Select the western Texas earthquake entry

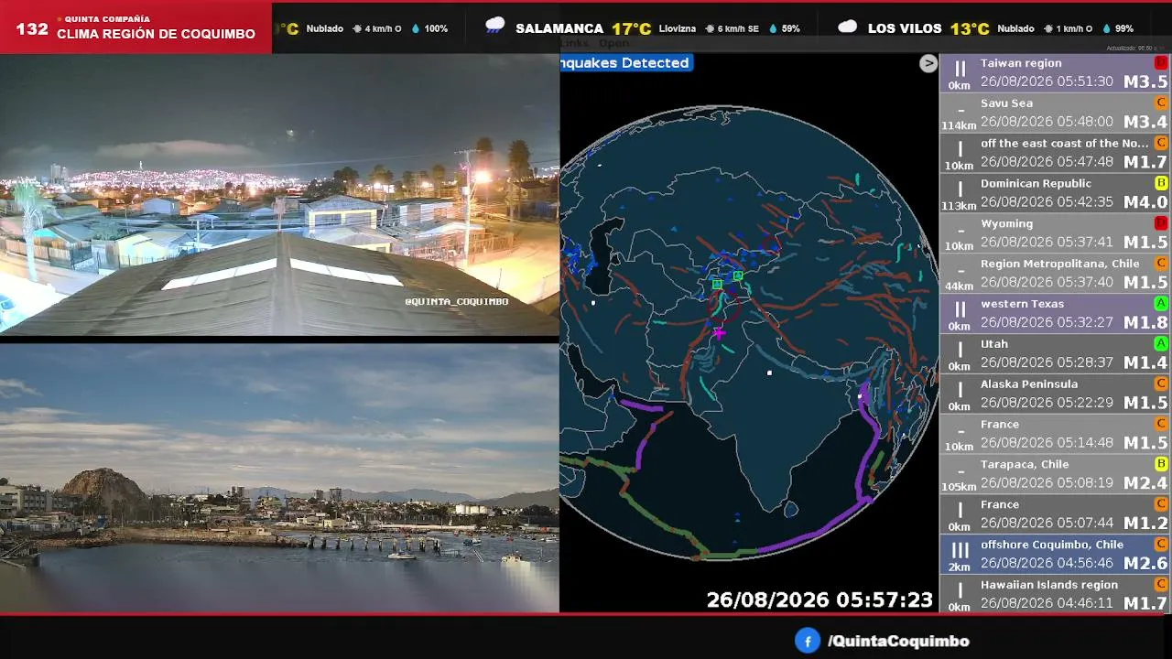click(1056, 314)
